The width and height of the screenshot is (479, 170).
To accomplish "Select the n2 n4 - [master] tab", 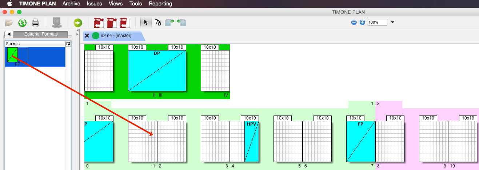I will pos(116,36).
